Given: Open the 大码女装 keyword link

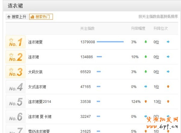Looking at the screenshot, I should pos(35,72).
